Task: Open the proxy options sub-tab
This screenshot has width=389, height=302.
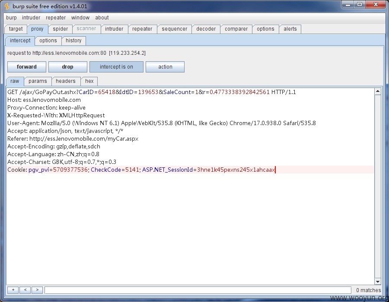Action: 48,41
